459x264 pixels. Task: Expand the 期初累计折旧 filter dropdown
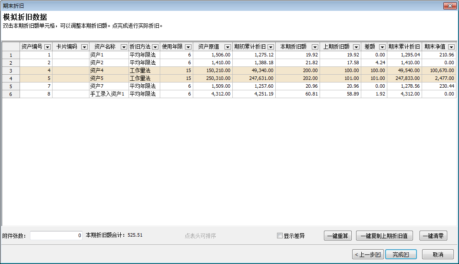[270, 46]
